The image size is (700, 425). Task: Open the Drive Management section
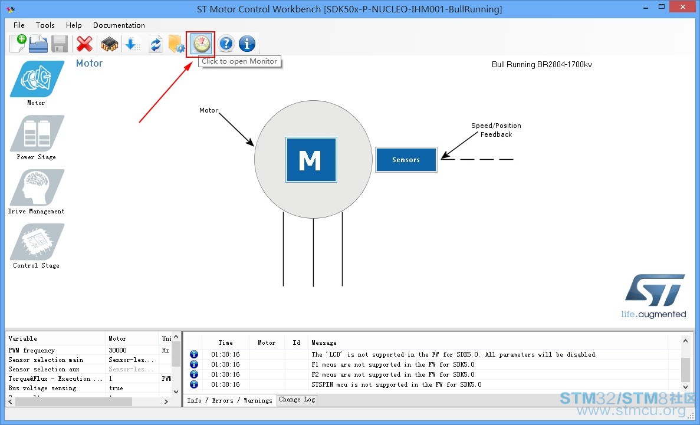point(37,187)
